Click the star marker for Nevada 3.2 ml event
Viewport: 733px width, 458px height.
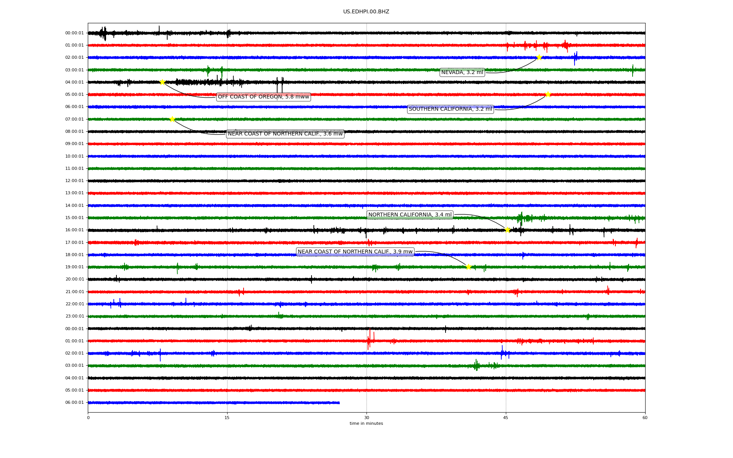pos(539,58)
